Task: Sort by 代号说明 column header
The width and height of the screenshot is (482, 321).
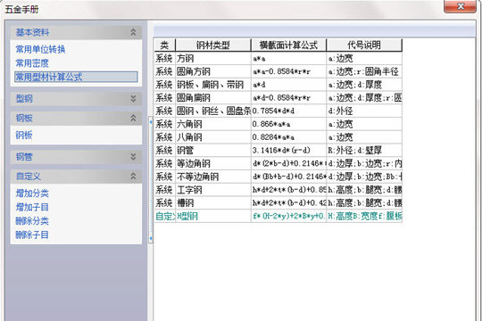Action: point(364,45)
